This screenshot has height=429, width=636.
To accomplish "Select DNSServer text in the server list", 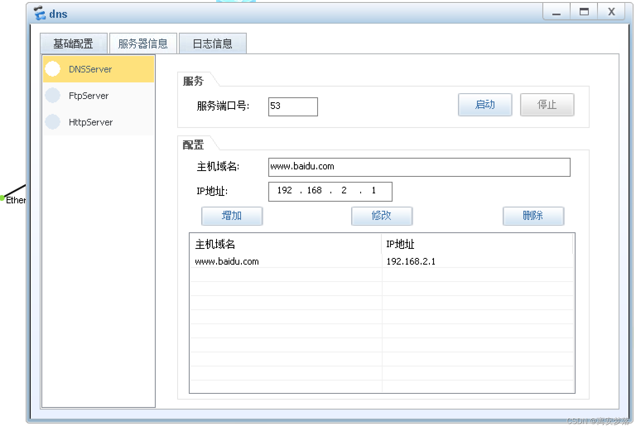I will 90,69.
